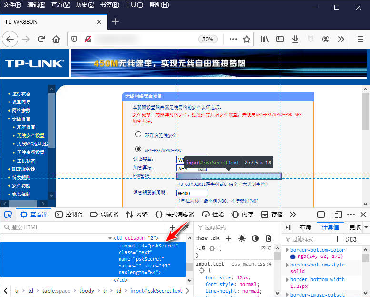
Task: Select an iframe as the target document
Action: coord(321,215)
